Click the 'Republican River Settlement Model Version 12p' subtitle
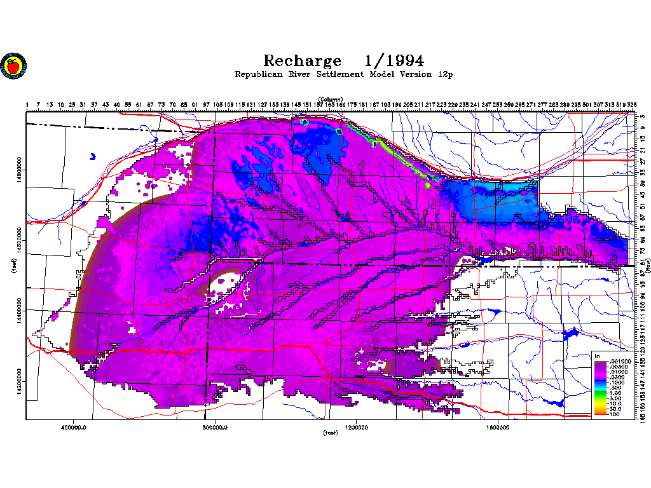 [x=344, y=74]
